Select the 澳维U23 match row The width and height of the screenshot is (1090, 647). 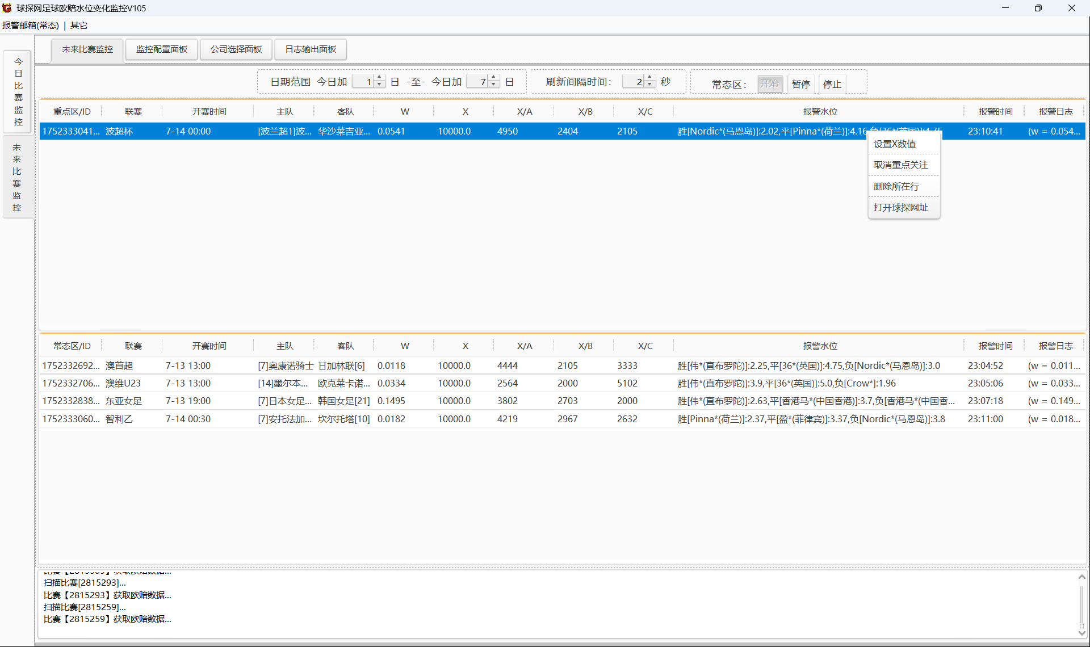562,384
